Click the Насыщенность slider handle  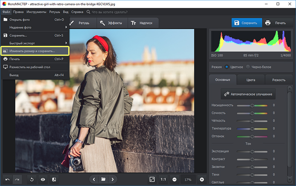(252, 105)
